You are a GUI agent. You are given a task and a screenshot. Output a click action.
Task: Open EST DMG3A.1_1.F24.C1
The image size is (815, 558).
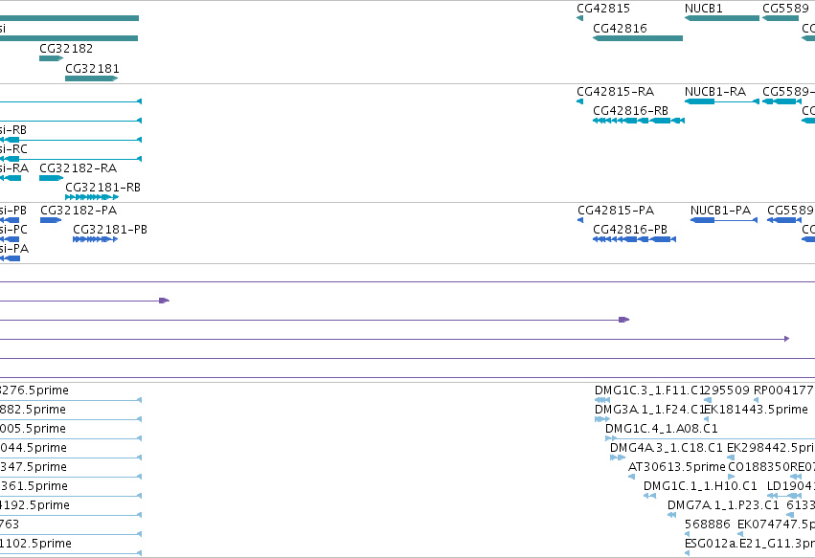[x=649, y=410]
